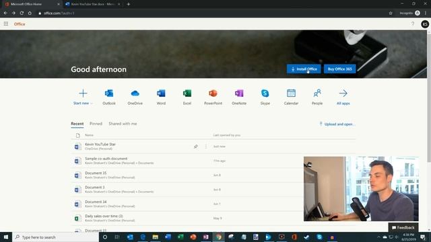
Task: Open the KS account avatar menu
Action: pyautogui.click(x=425, y=24)
